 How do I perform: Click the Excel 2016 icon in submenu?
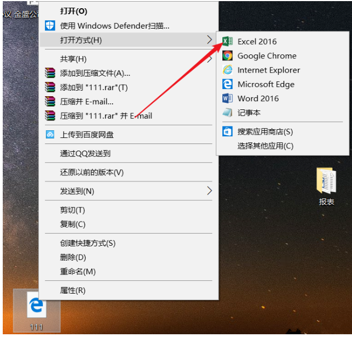coord(227,42)
